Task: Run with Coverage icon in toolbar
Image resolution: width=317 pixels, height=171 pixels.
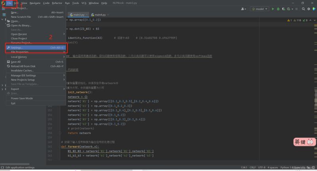Action: coord(283,9)
